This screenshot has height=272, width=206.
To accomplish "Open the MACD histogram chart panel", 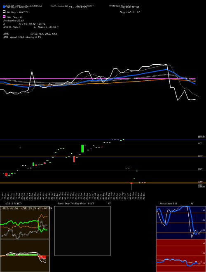I will 25,256.
